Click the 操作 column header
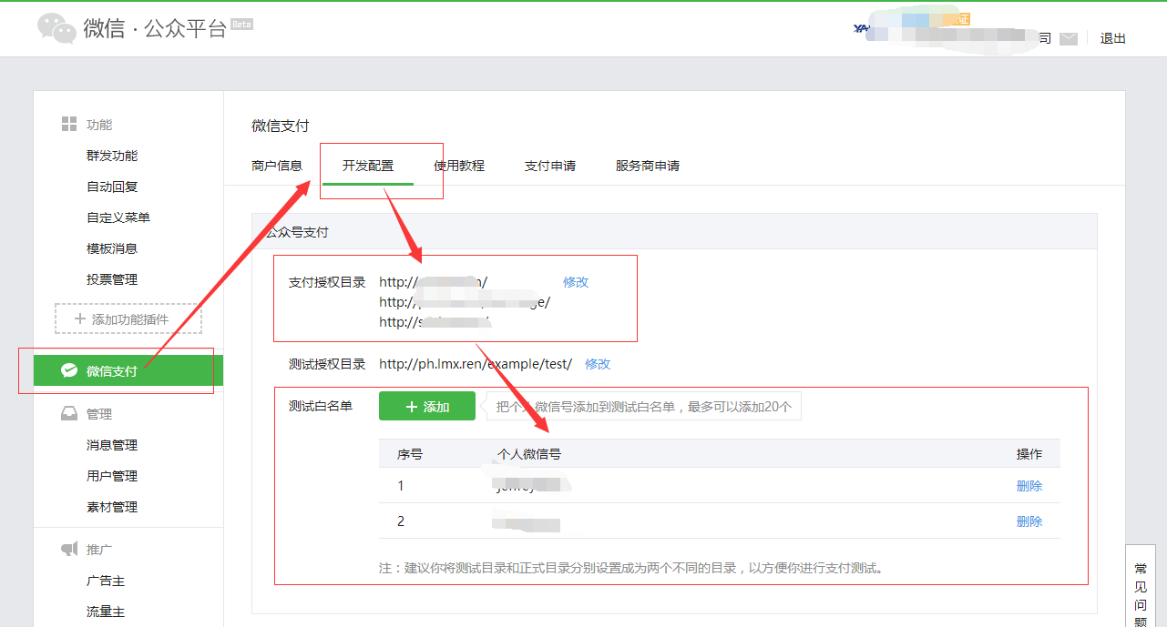Viewport: 1167px width, 627px height. click(x=1029, y=454)
